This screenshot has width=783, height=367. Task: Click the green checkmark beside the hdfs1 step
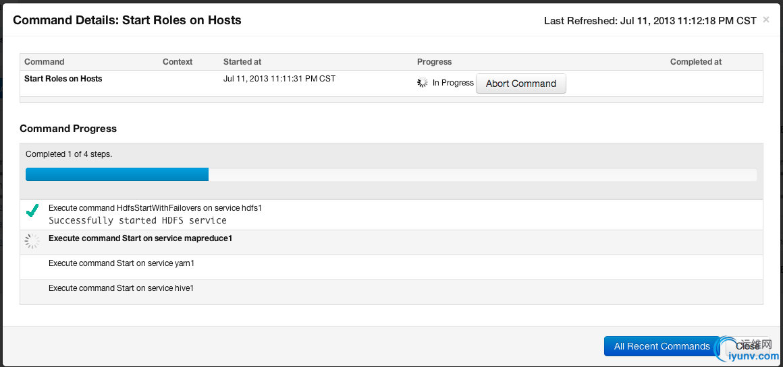(x=32, y=211)
